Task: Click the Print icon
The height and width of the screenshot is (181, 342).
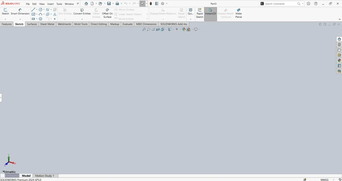Action: pyautogui.click(x=117, y=4)
